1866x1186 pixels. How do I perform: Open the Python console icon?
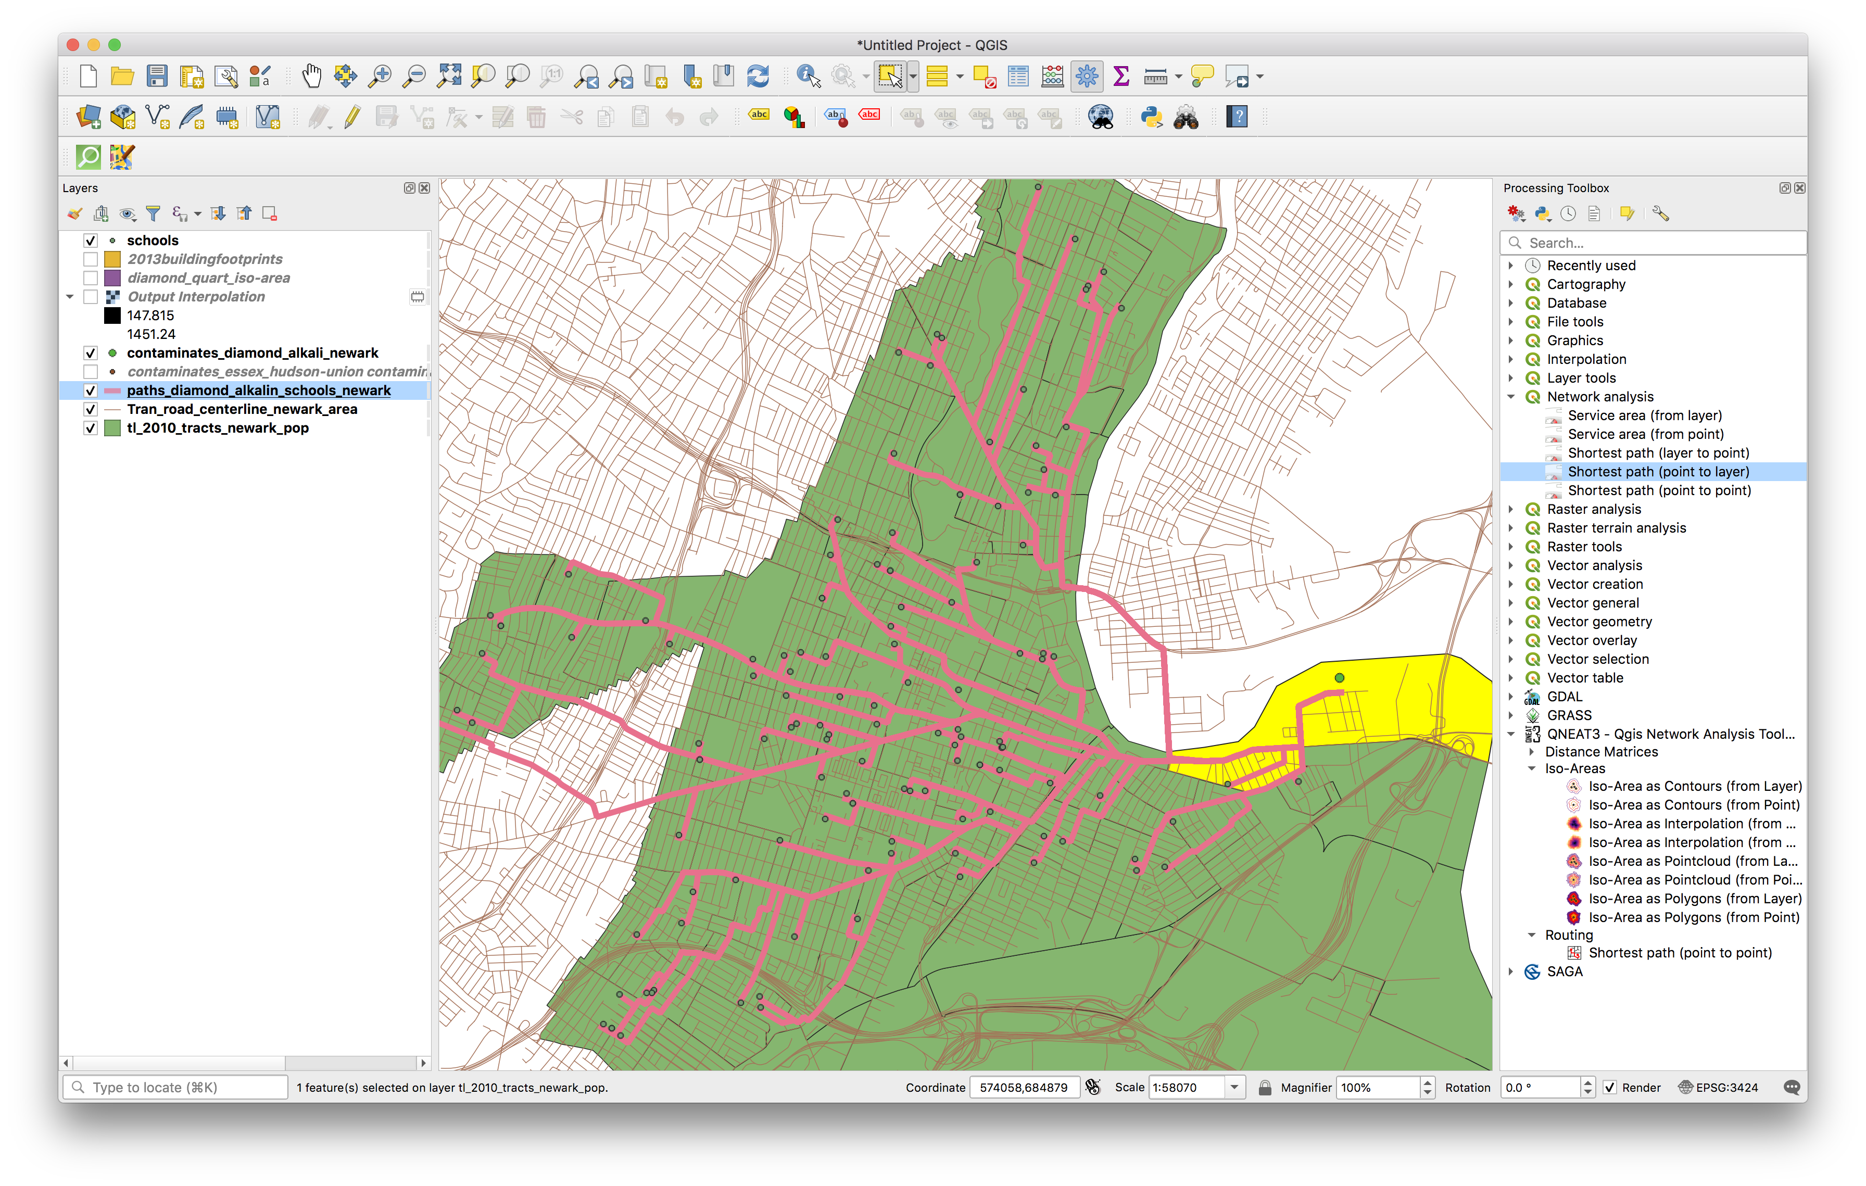pyautogui.click(x=1152, y=117)
